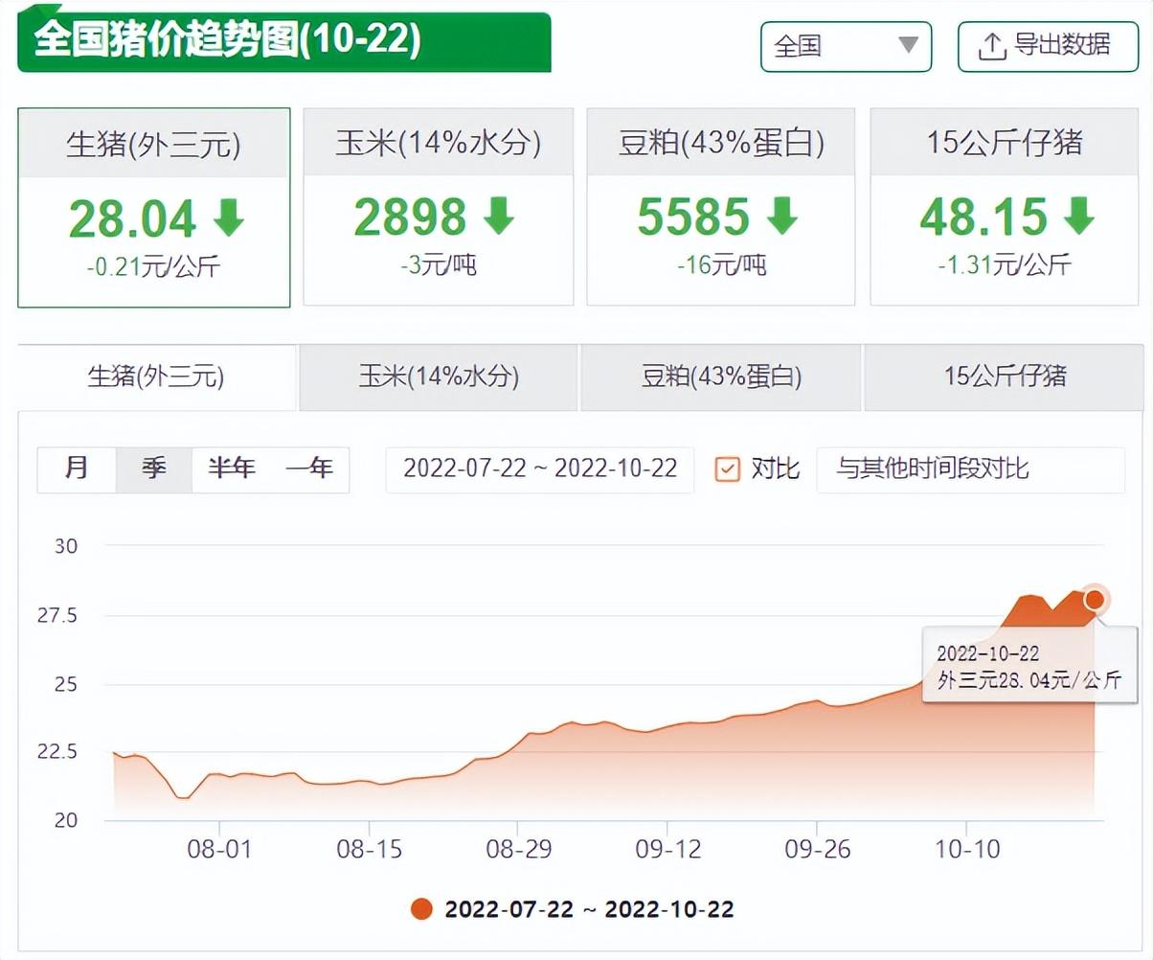Switch to 15公斤仔猪 chart tab

pos(1005,377)
